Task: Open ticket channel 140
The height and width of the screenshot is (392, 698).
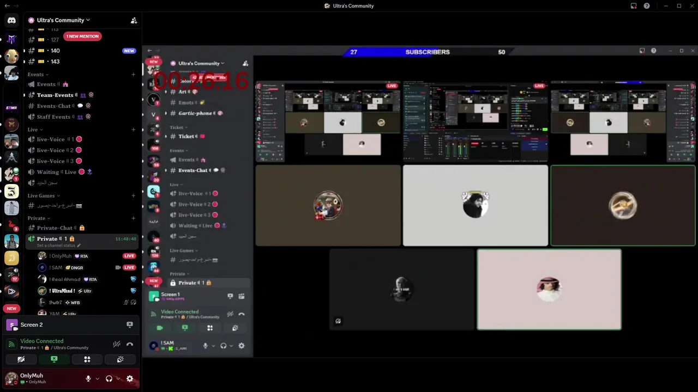Action: pos(82,51)
